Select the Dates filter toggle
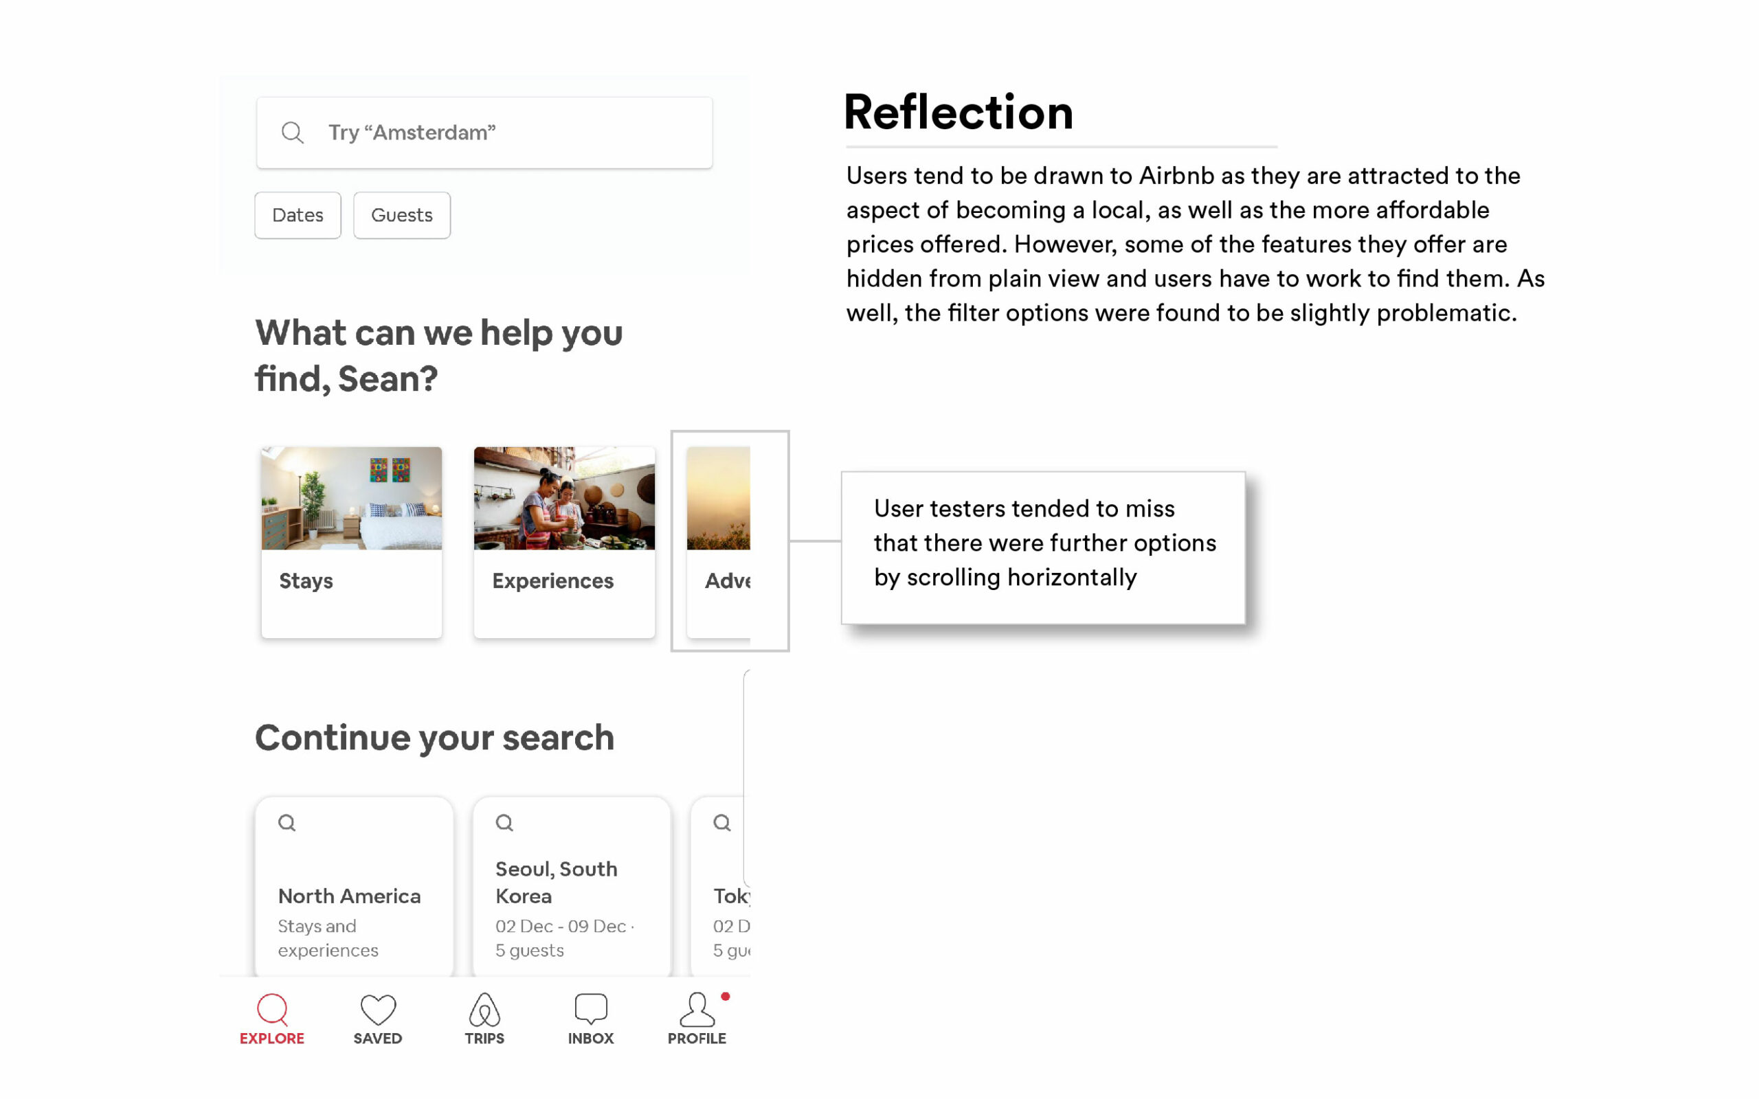This screenshot has height=1099, width=1759. tap(296, 214)
